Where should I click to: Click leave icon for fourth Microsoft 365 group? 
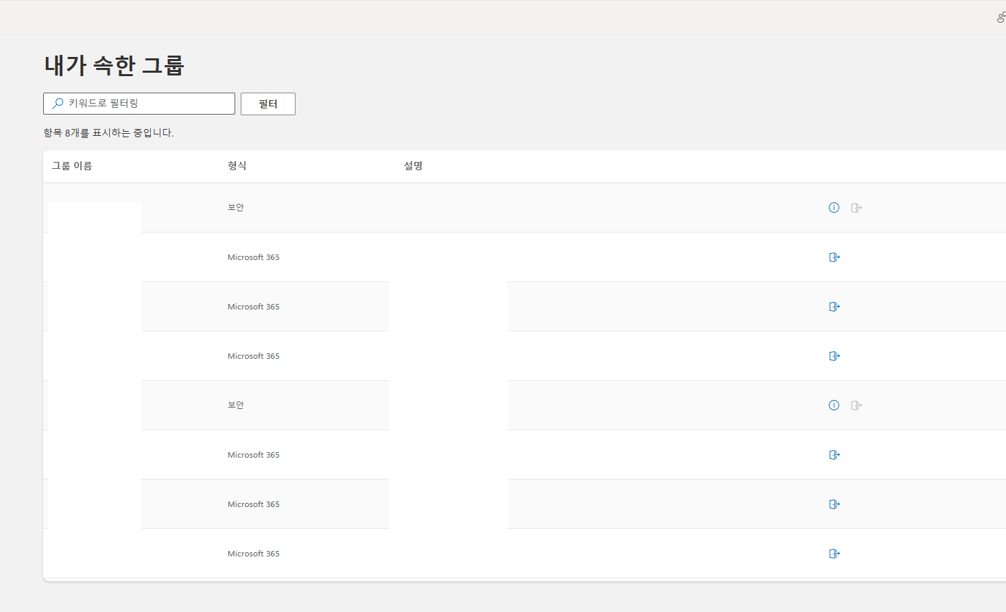point(835,455)
